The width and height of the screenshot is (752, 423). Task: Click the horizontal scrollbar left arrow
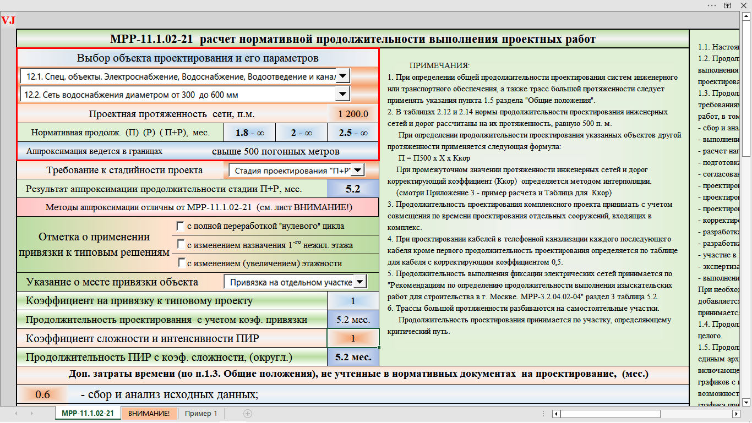pyautogui.click(x=556, y=413)
